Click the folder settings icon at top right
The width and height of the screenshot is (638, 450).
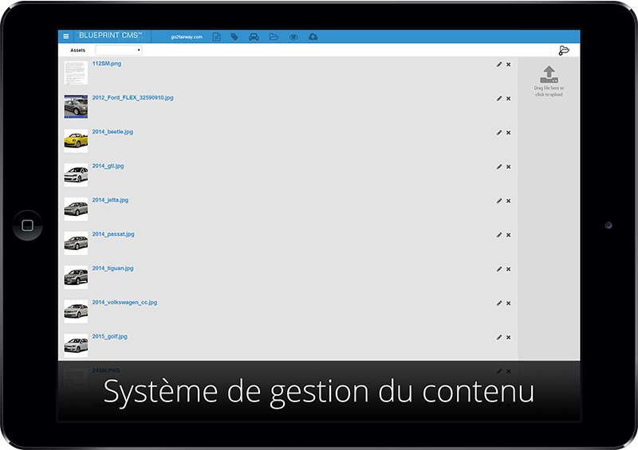(x=564, y=50)
